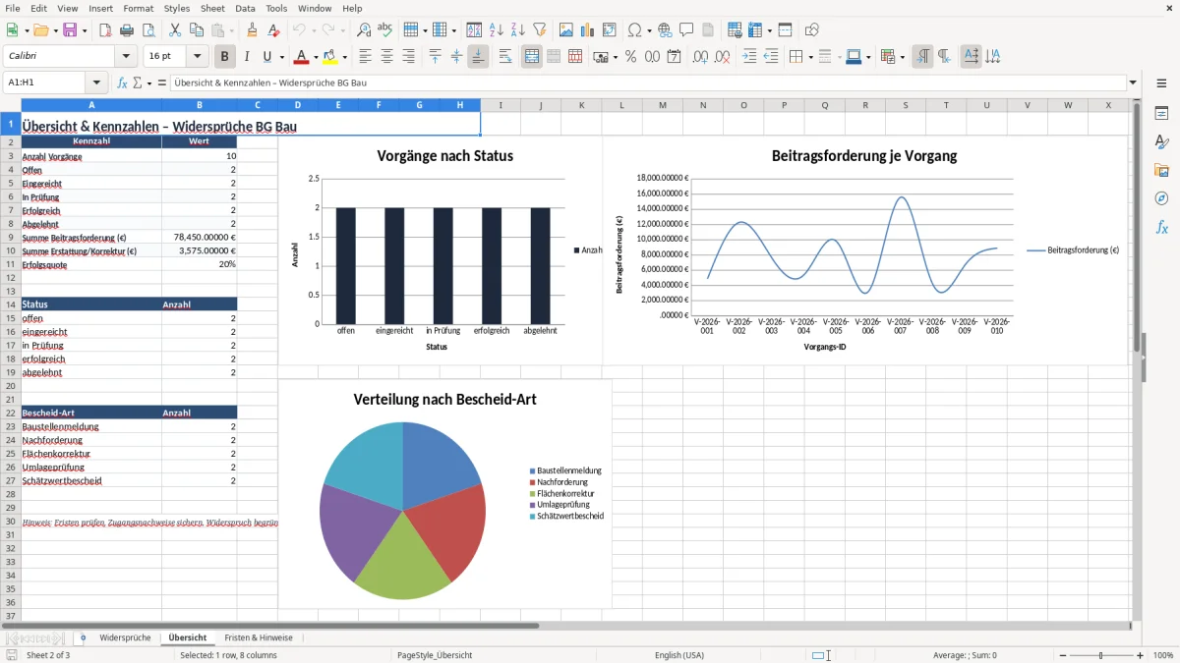The image size is (1180, 663).
Task: Click Define Print Area icon
Action: [734, 30]
